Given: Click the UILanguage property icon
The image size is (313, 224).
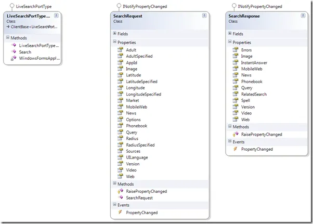Looking at the screenshot, I should pyautogui.click(x=120, y=157).
